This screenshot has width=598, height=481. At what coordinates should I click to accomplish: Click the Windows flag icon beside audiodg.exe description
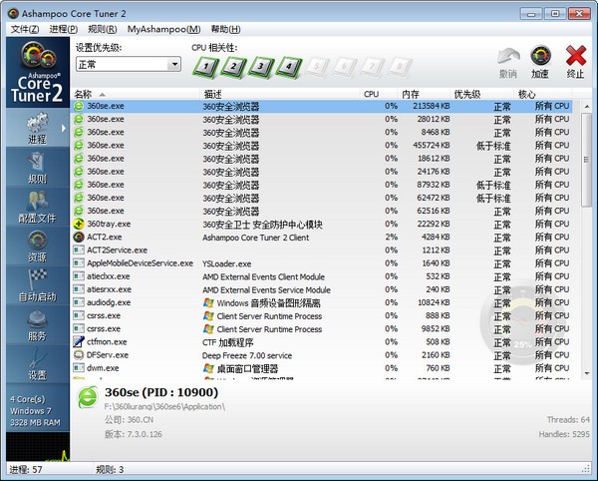(208, 302)
